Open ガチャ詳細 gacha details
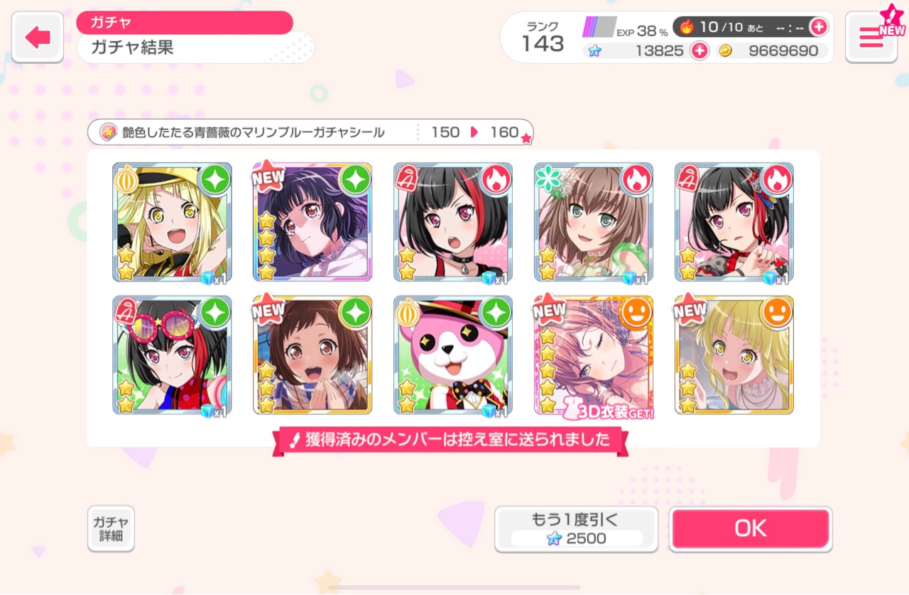Image resolution: width=909 pixels, height=595 pixels. coord(111,528)
